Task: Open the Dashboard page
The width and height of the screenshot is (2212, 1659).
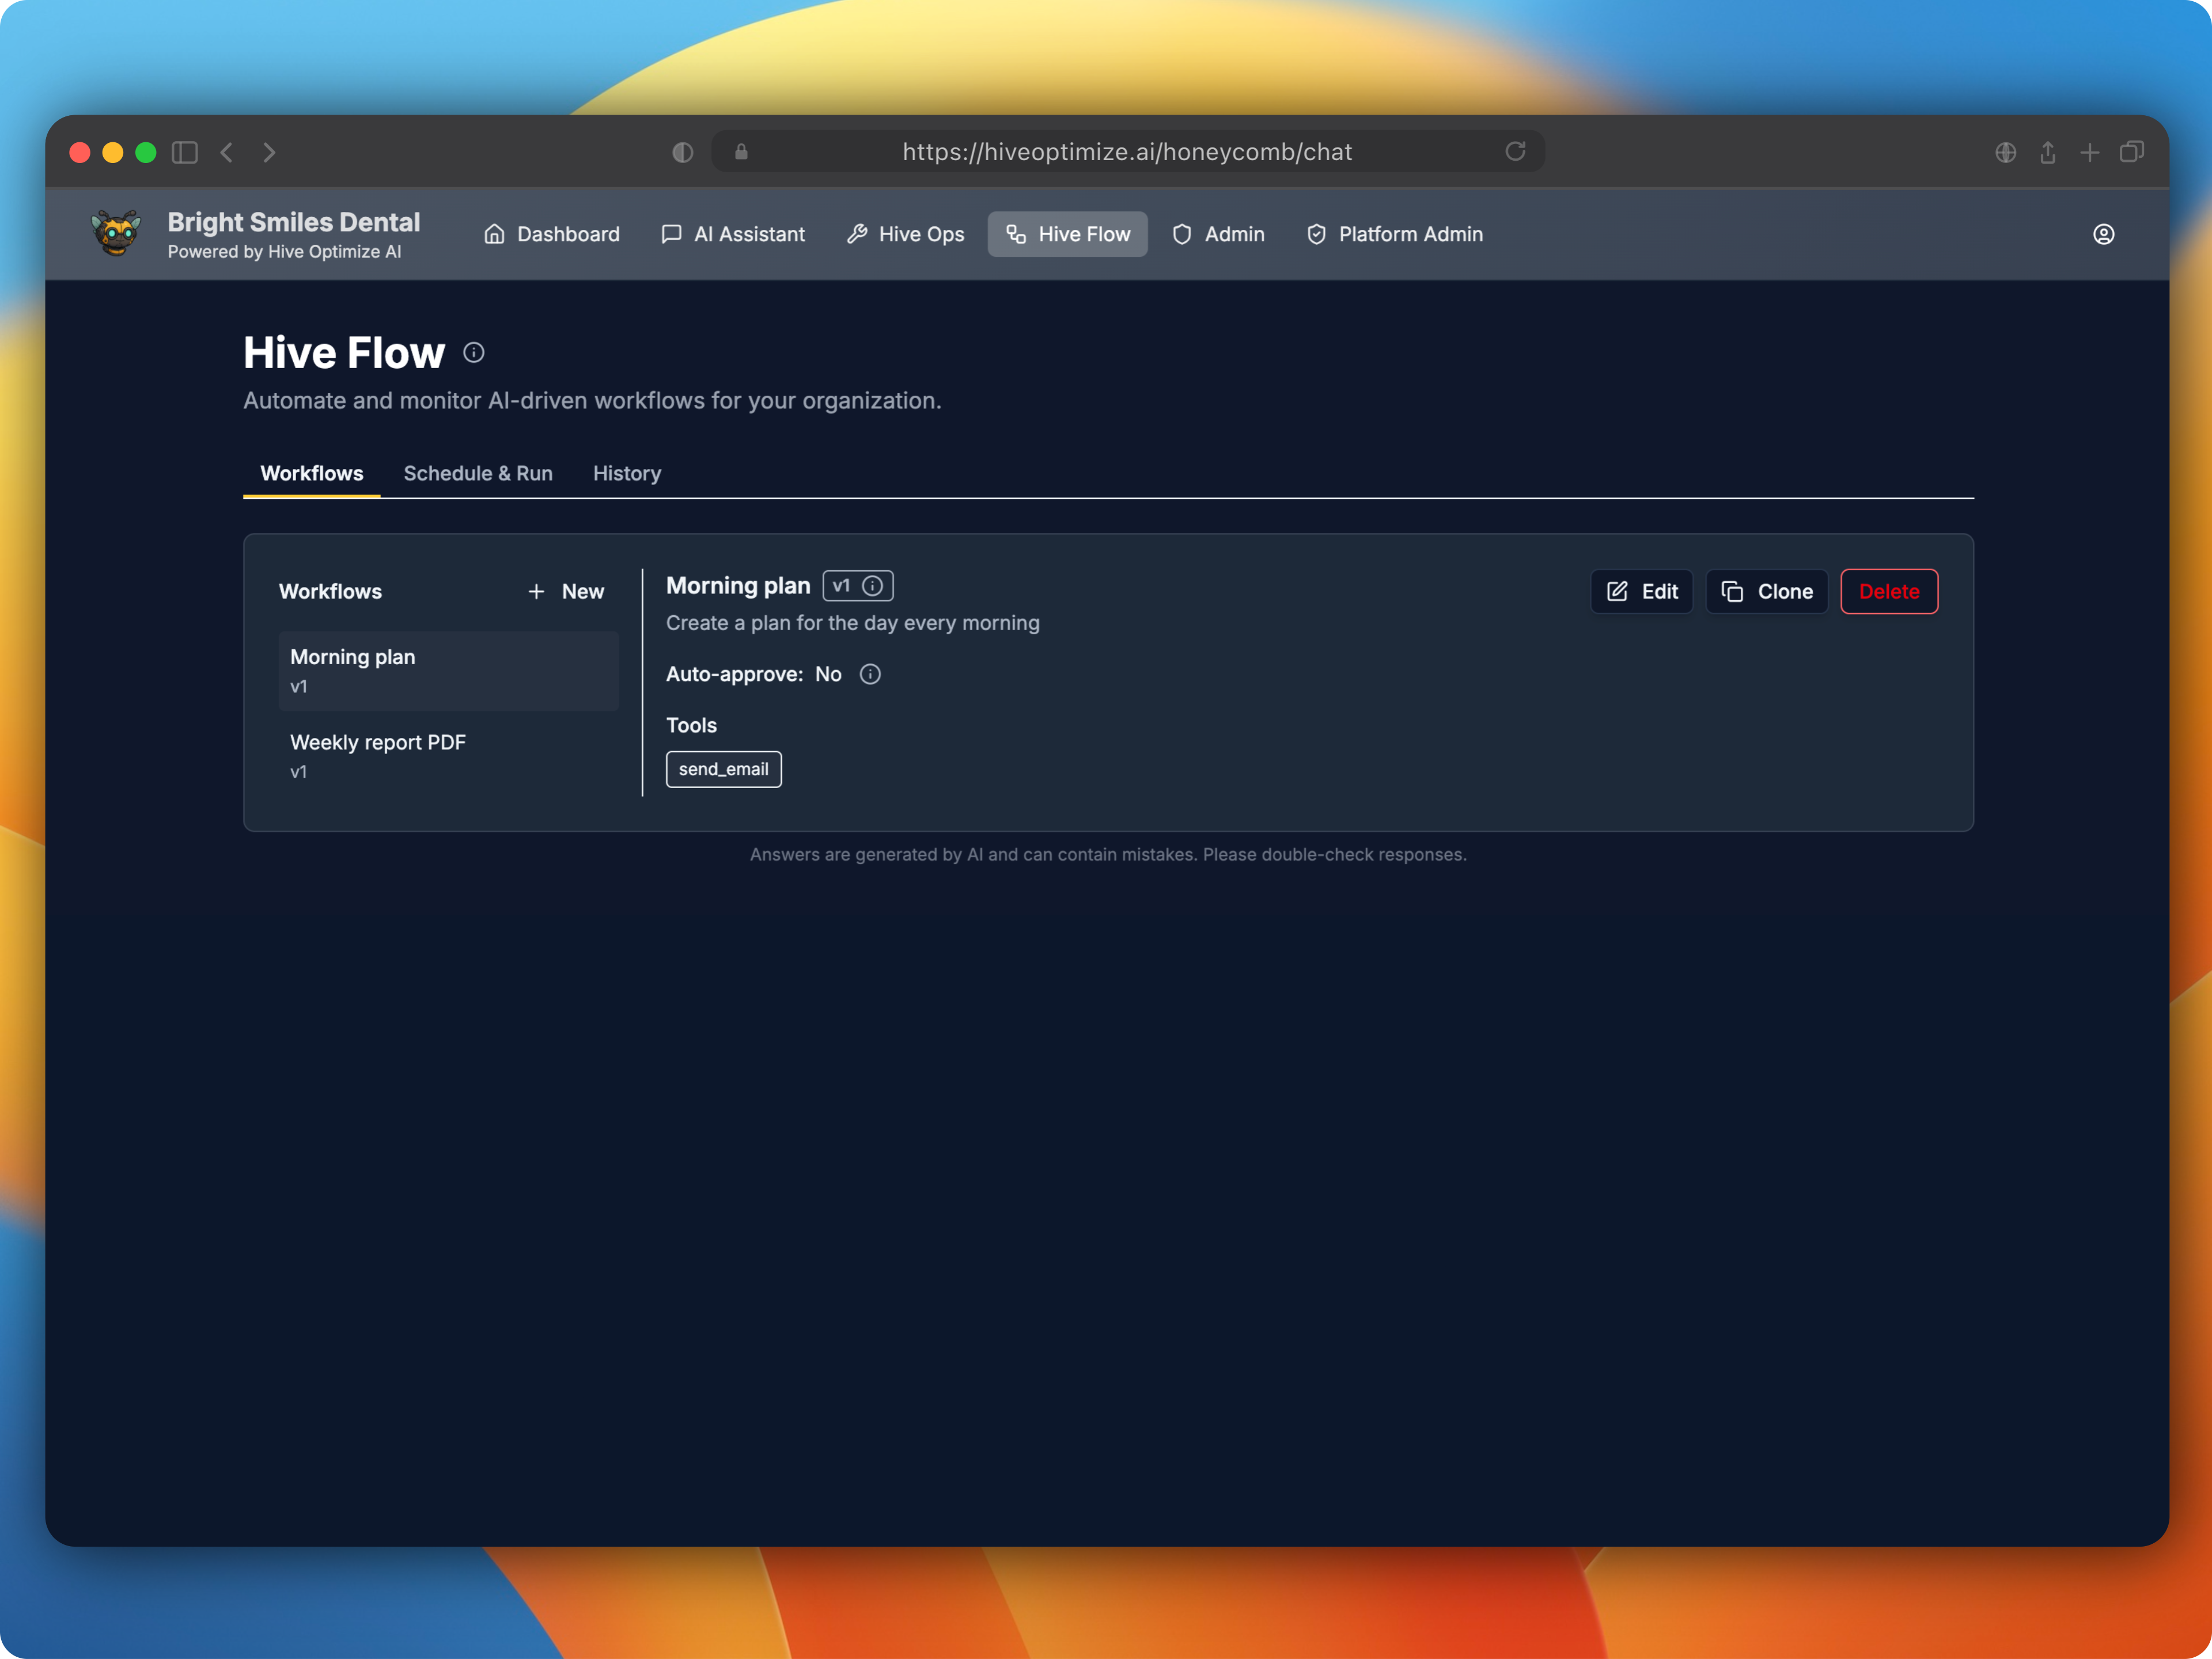Action: click(551, 234)
